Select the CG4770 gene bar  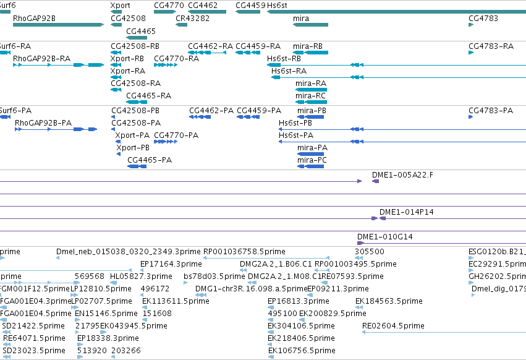click(x=165, y=12)
